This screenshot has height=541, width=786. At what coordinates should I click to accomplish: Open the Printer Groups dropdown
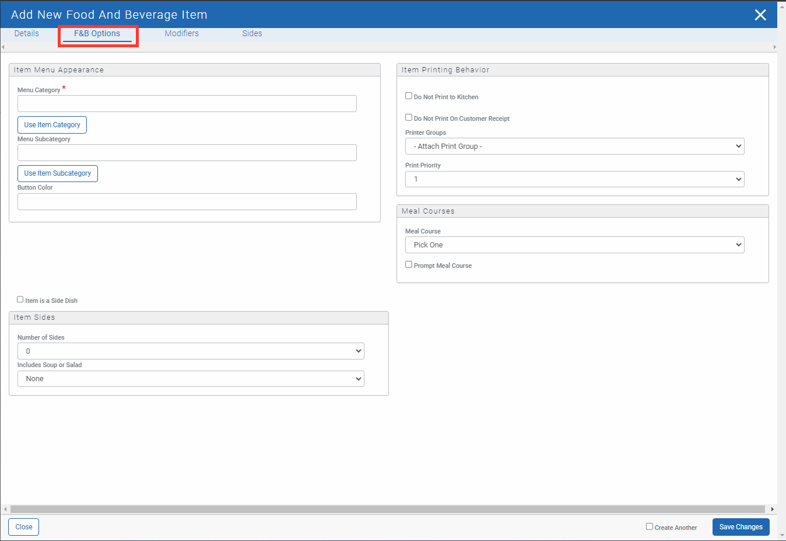tap(574, 146)
